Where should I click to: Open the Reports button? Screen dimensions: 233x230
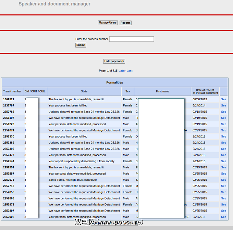pyautogui.click(x=125, y=23)
